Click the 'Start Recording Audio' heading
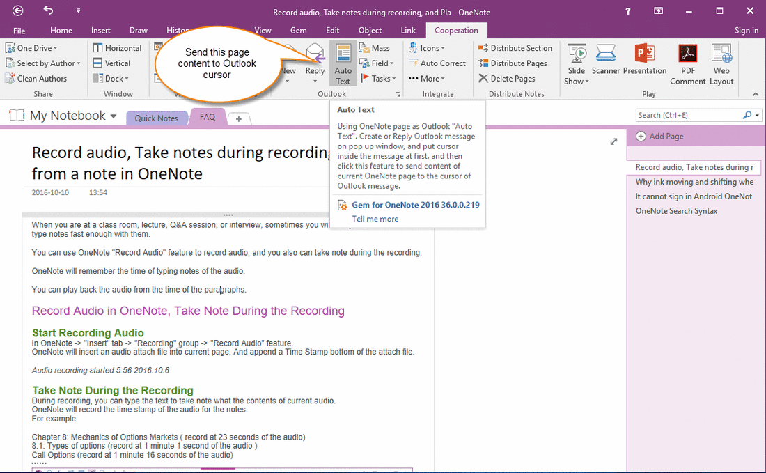Screen dimensions: 766x473 click(88, 333)
